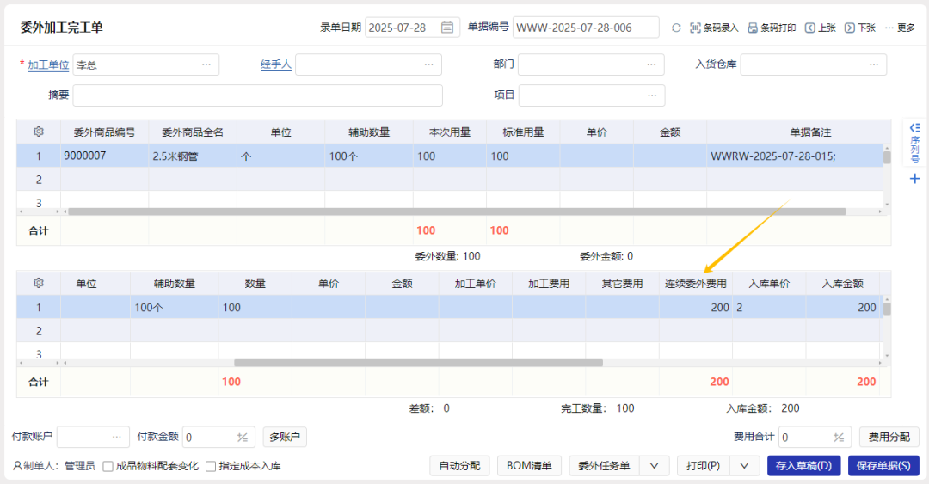Open ellipsis lookup in 付款账户 field
This screenshot has height=484, width=929.
click(x=117, y=438)
